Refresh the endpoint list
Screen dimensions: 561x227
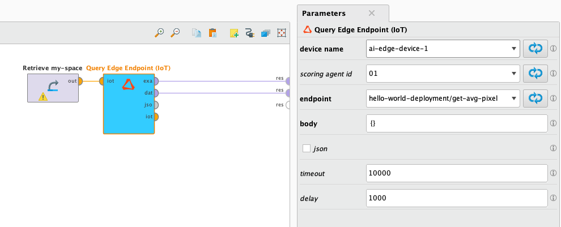tap(535, 98)
